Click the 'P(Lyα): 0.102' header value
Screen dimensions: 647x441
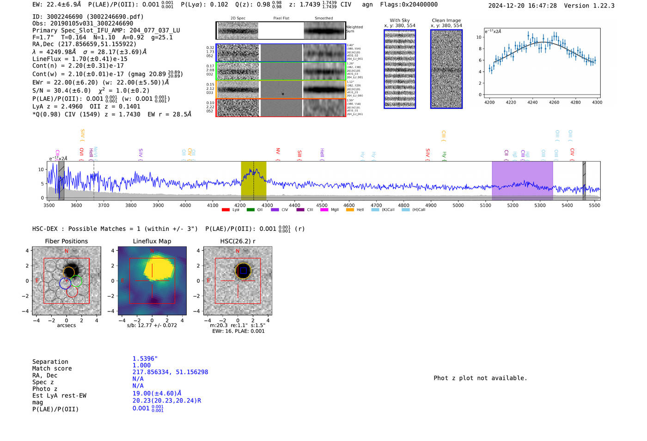click(204, 4)
